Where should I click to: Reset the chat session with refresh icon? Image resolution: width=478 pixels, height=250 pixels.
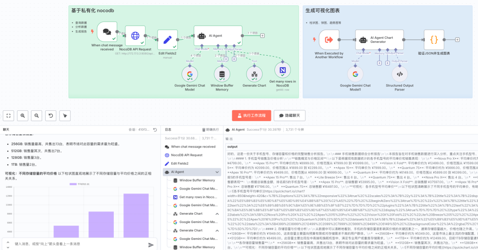coord(155,129)
